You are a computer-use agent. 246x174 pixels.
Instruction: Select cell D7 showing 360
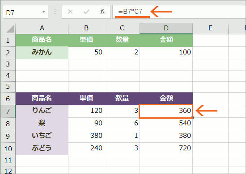(166, 111)
